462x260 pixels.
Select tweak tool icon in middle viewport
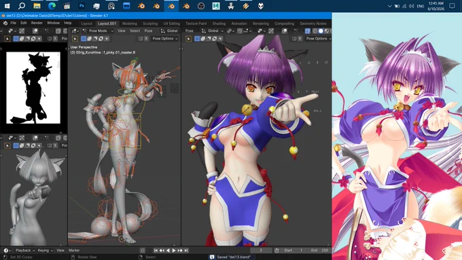tap(75, 39)
